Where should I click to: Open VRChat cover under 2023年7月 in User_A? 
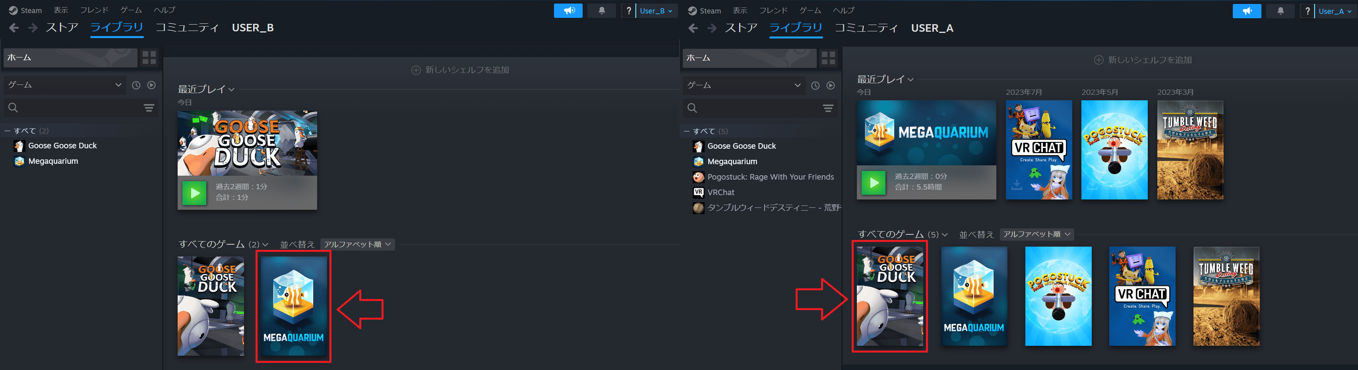click(1038, 150)
